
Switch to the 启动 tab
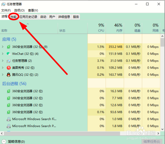(43, 17)
